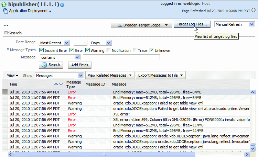Toggle the Warning checkbox
Viewport: 258px width, 157px height.
pyautogui.click(x=87, y=50)
